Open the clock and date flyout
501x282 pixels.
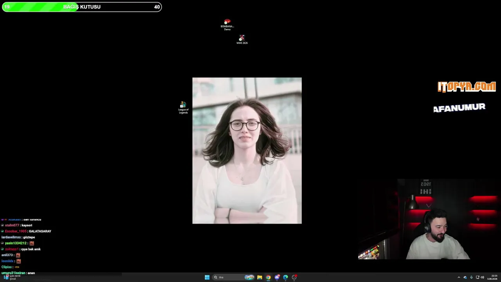tap(492, 277)
